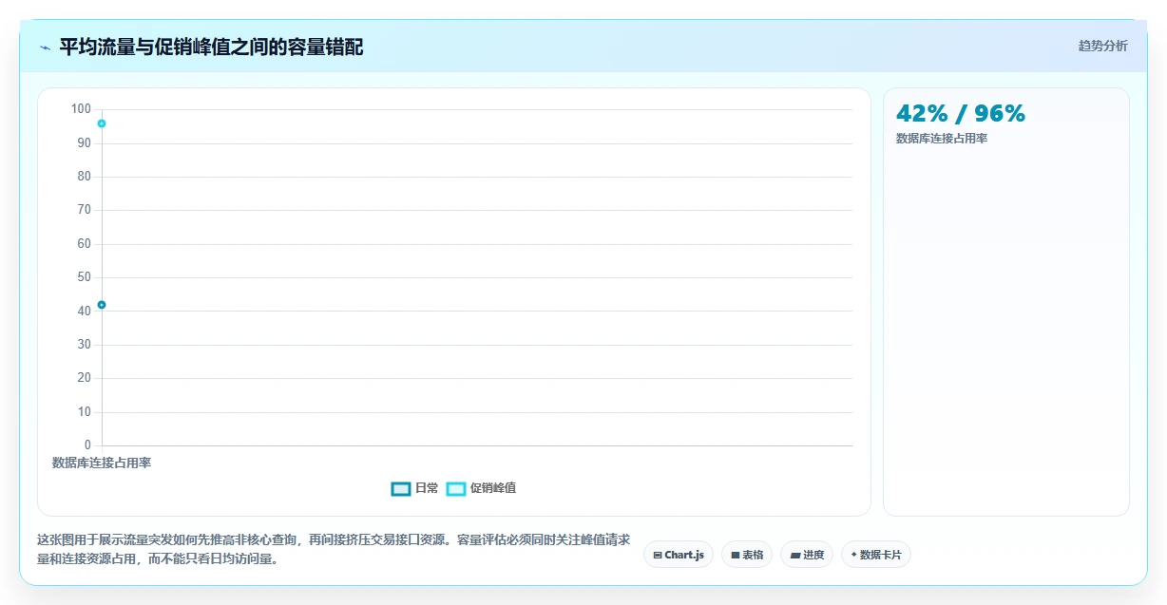Click the 促销峰值 data point at 96
This screenshot has width=1167, height=605.
click(x=102, y=123)
